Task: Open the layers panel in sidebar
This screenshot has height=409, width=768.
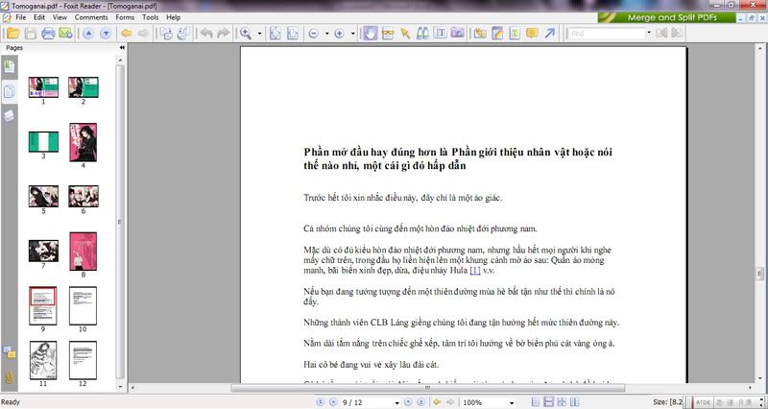Action: (10, 116)
